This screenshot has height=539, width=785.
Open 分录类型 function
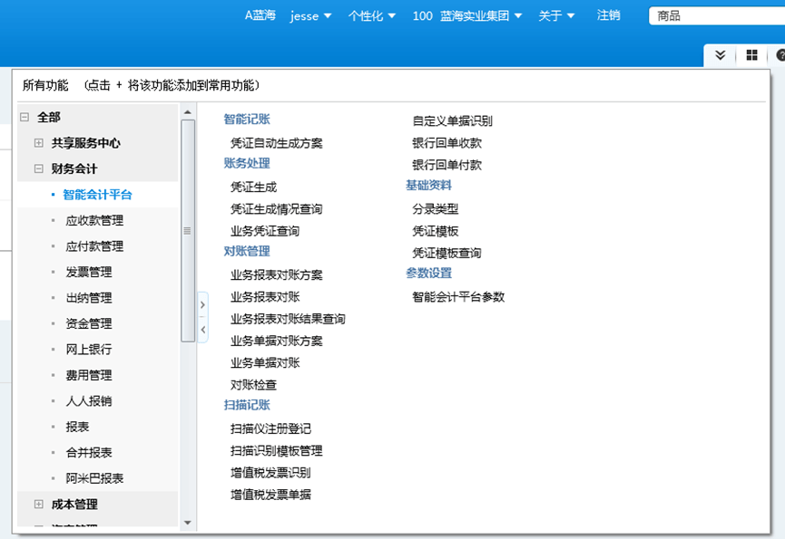435,209
